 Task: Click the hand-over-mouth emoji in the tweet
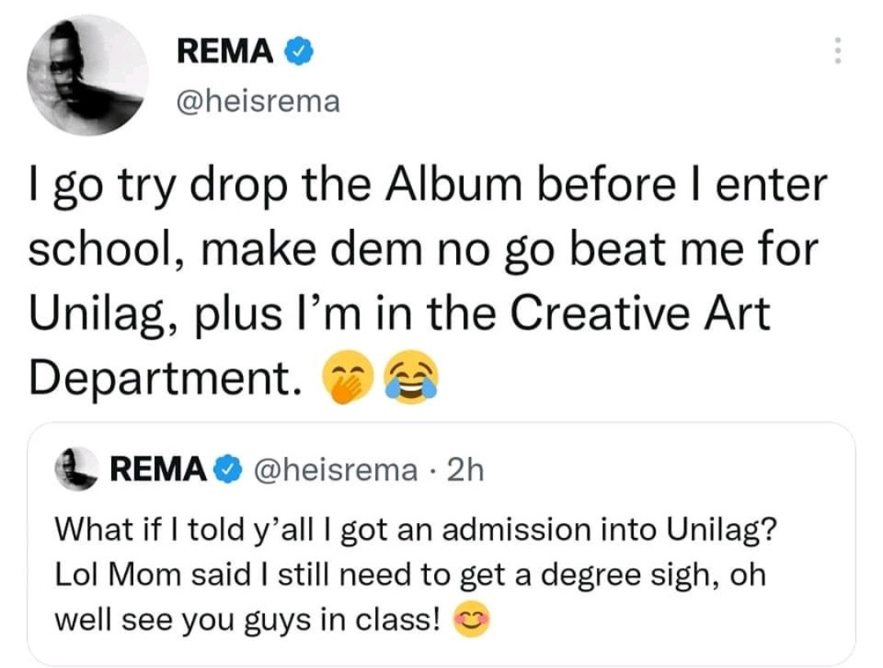click(x=347, y=379)
